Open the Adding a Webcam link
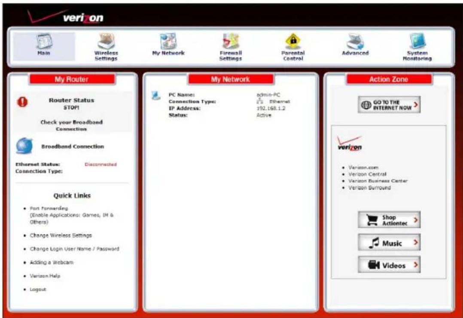 (x=52, y=263)
